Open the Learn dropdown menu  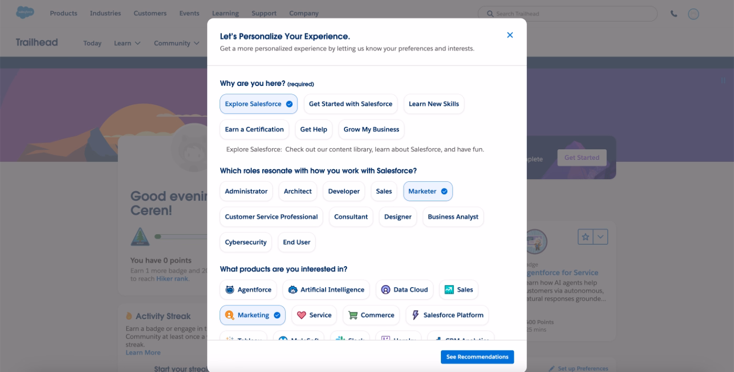[x=127, y=43]
